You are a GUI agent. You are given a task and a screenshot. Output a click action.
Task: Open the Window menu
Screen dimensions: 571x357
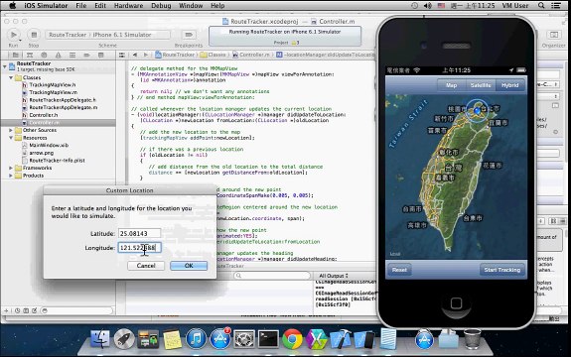click(191, 5)
